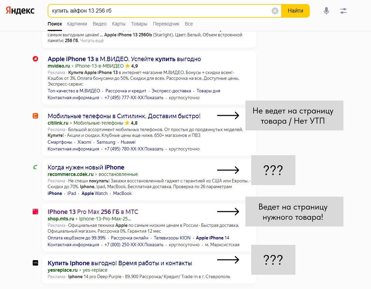Click the CDEK recommerce green favicon
The width and height of the screenshot is (371, 289).
[35, 167]
